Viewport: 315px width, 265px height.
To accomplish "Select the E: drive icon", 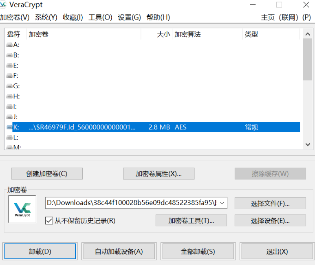I will pyautogui.click(x=9, y=66).
